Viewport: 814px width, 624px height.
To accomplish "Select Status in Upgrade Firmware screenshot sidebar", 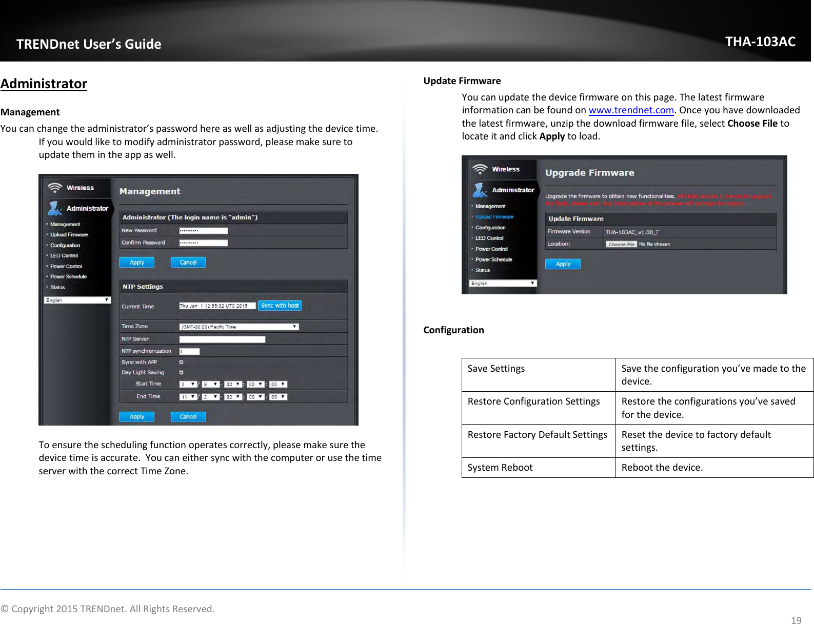I will pyautogui.click(x=483, y=271).
